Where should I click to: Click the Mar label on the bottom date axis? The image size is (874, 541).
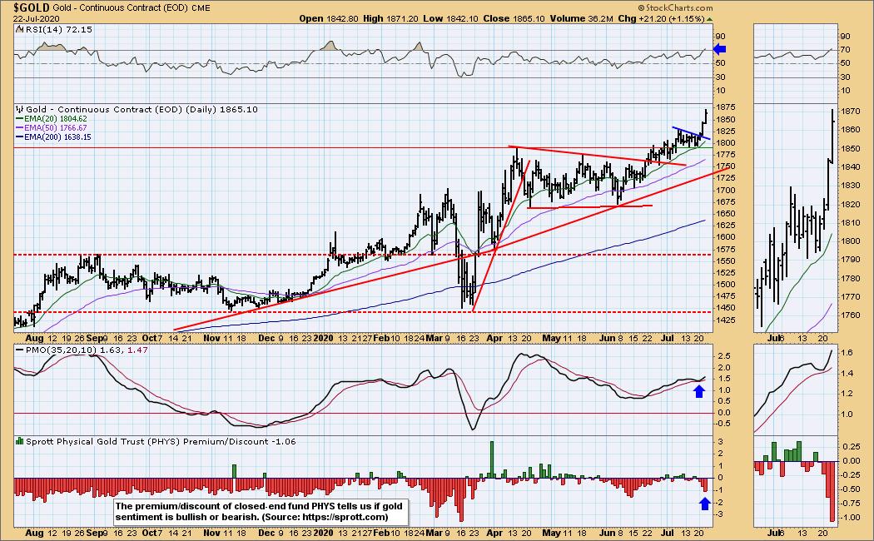pos(433,533)
